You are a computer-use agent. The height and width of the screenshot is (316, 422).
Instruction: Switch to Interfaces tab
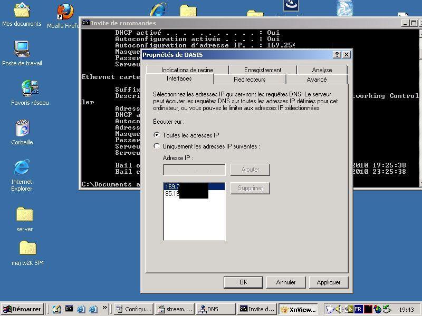point(179,78)
